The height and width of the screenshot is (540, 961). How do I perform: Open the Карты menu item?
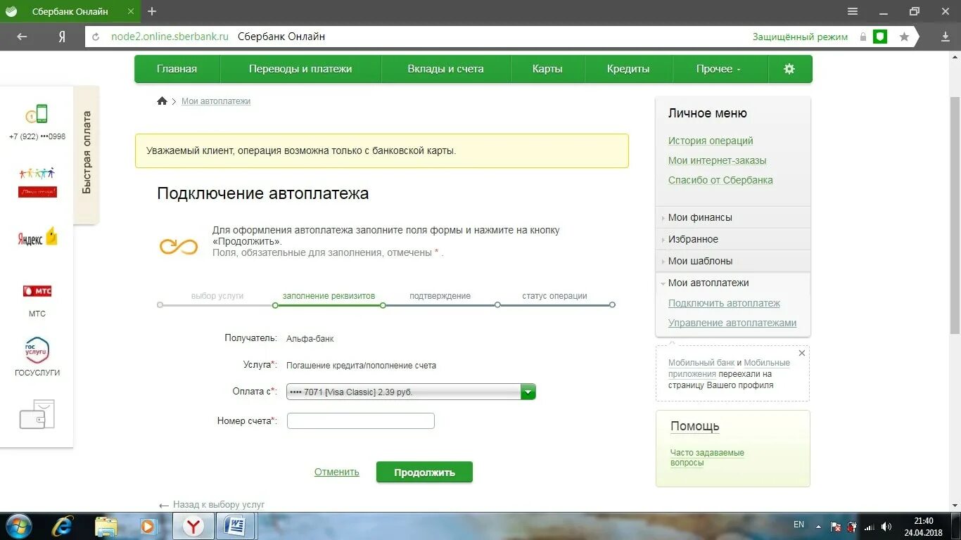(x=547, y=69)
